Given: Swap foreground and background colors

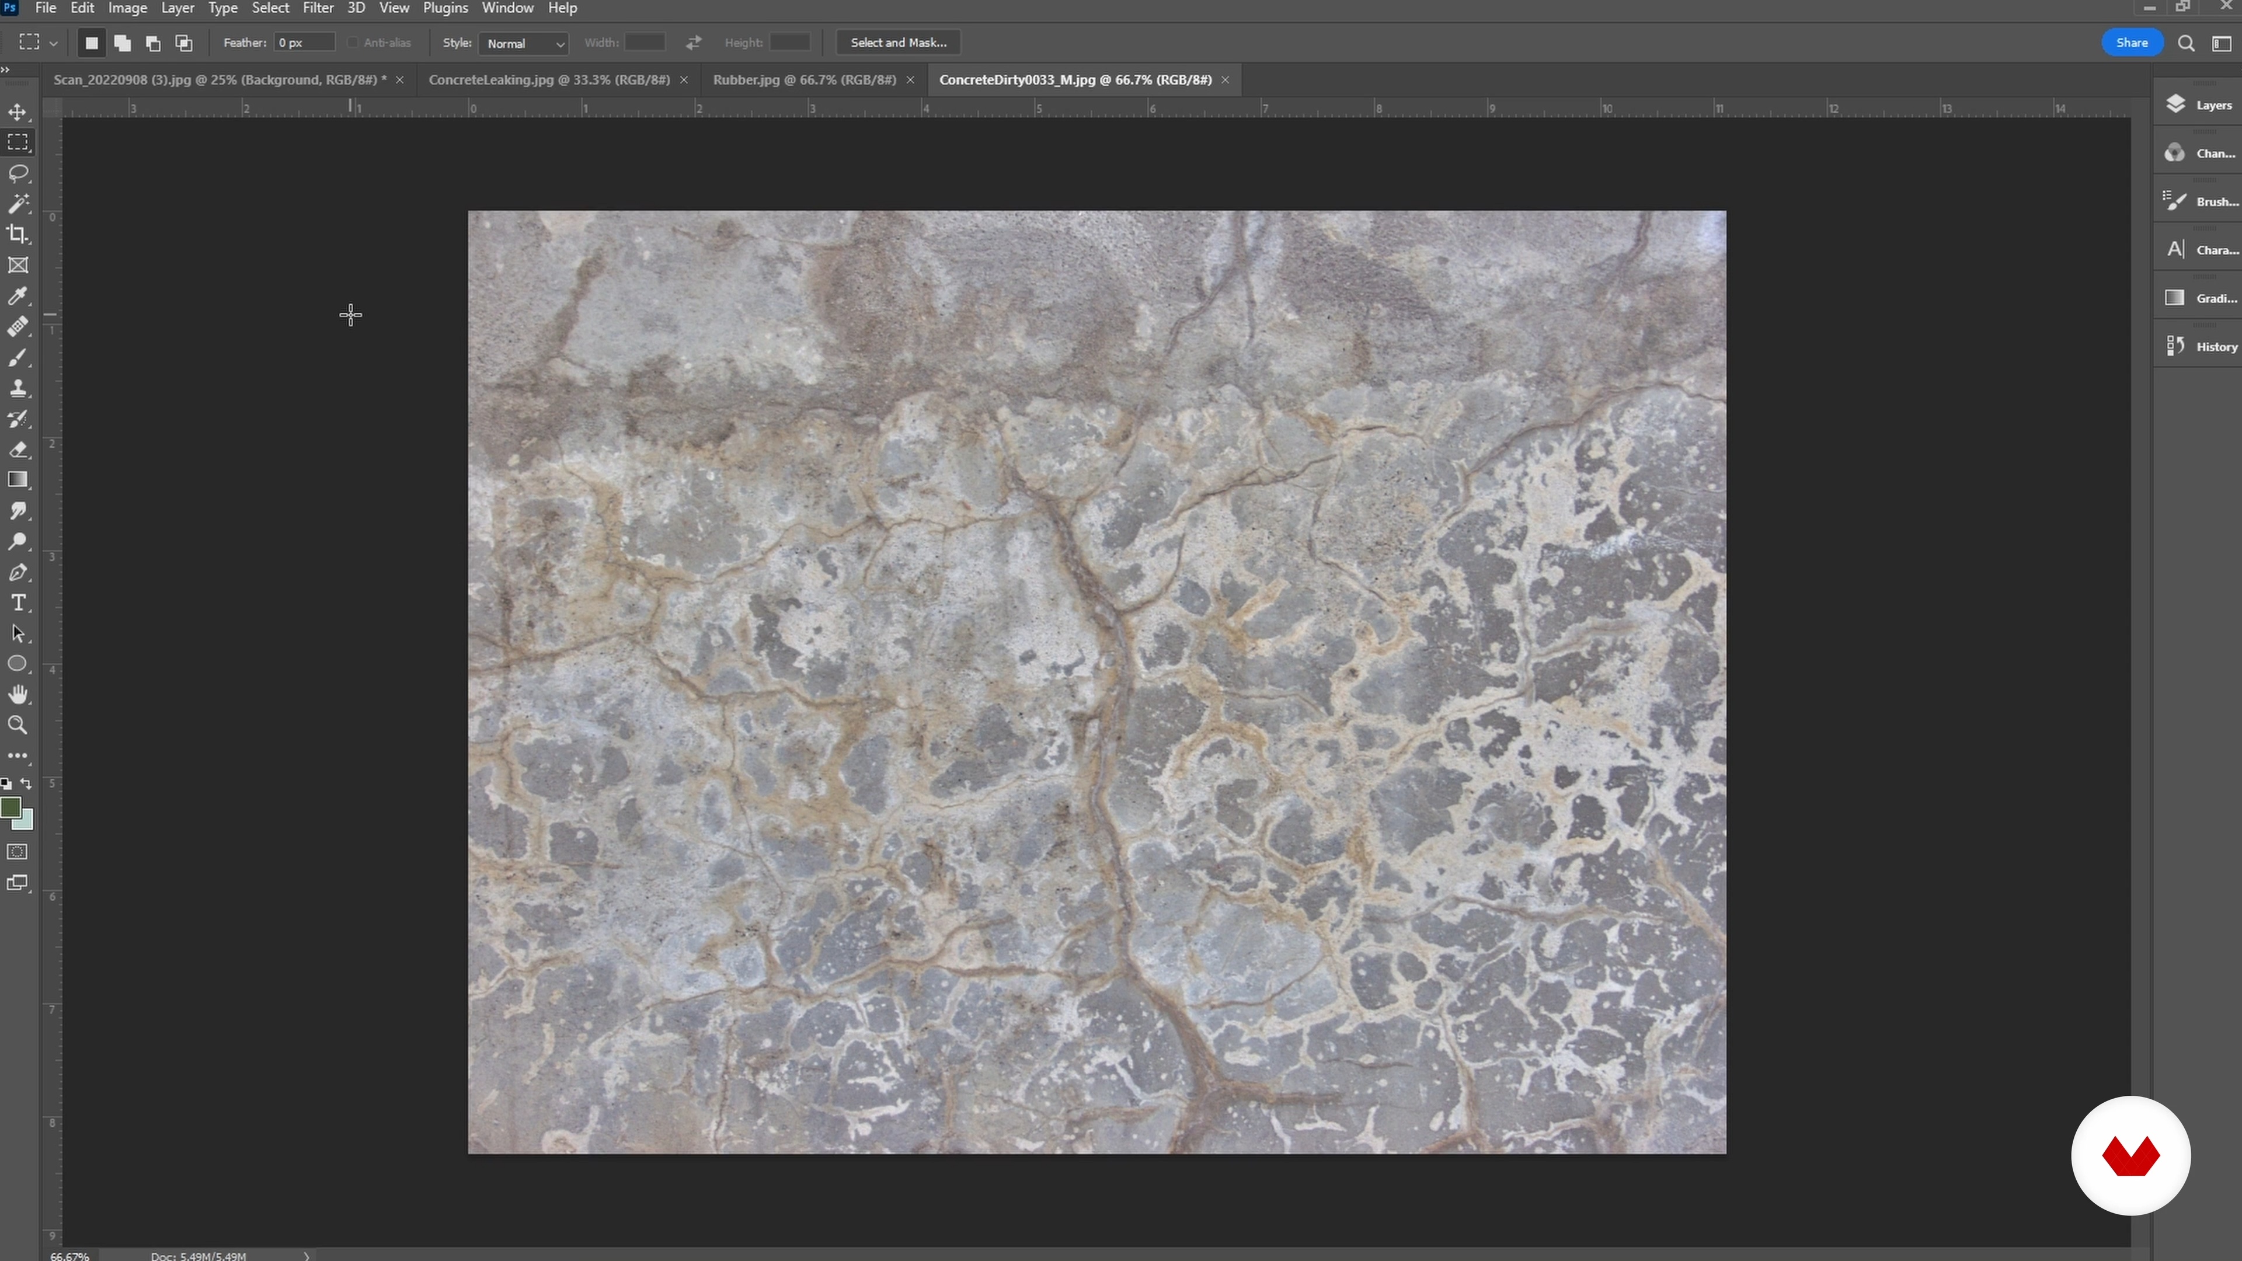Looking at the screenshot, I should 26,784.
